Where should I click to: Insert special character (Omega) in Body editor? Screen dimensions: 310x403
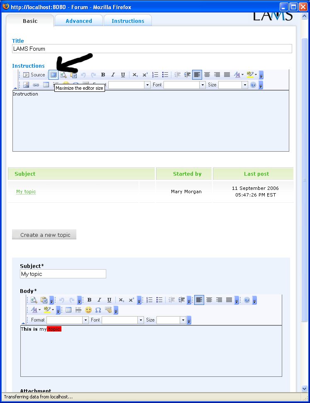point(98,310)
